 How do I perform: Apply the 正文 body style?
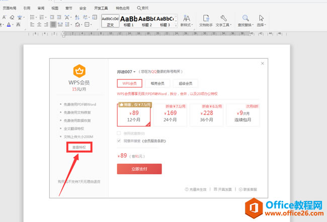coord(110,21)
